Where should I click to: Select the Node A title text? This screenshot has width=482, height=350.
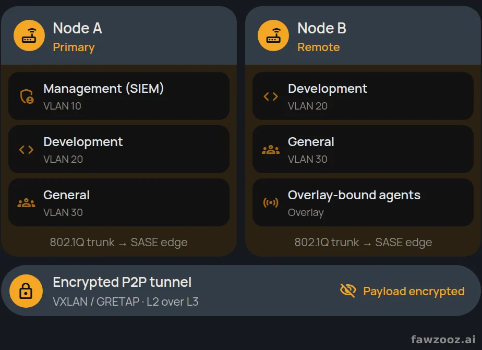[x=77, y=28]
